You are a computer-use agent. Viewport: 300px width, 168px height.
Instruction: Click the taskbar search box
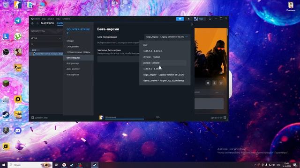(x=30, y=165)
